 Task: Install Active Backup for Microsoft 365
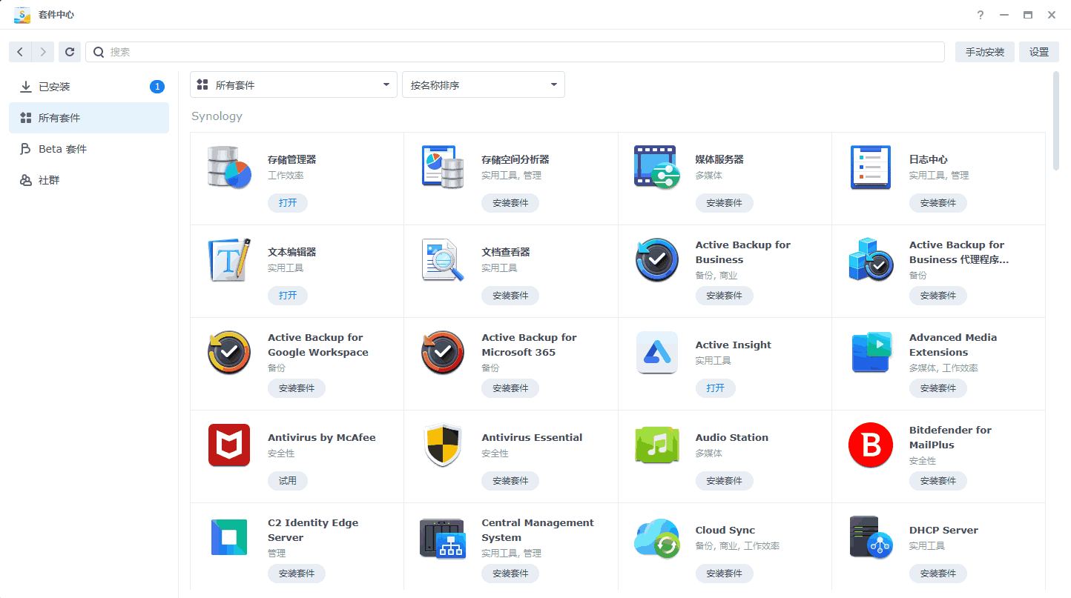(510, 388)
